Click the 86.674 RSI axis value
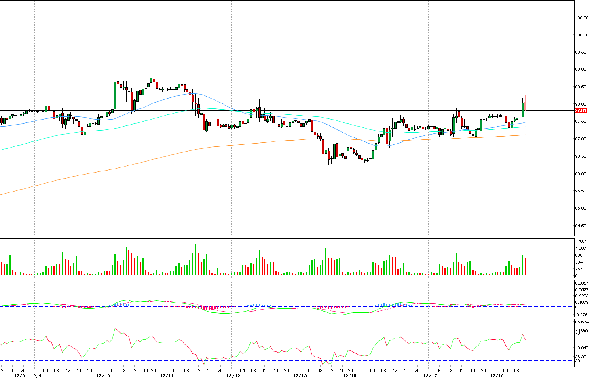The image size is (592, 380). pyautogui.click(x=582, y=322)
